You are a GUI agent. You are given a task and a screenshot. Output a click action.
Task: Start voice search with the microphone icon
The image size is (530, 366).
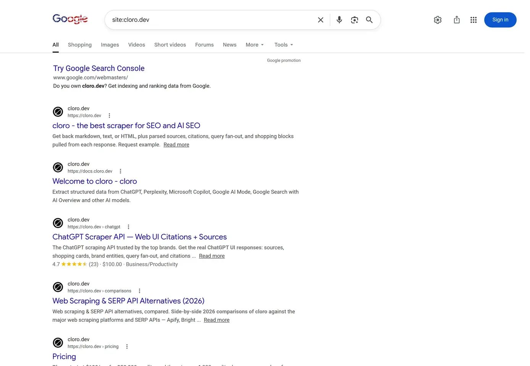339,20
